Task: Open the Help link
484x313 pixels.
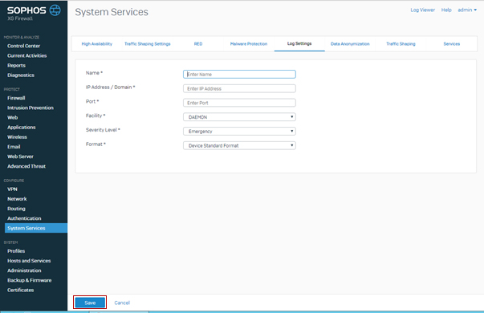Action: pyautogui.click(x=446, y=10)
